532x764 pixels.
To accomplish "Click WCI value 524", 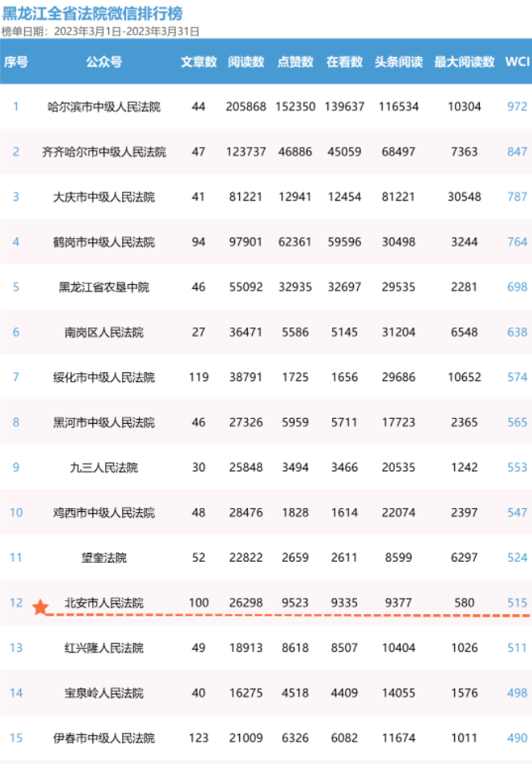I will pos(517,557).
